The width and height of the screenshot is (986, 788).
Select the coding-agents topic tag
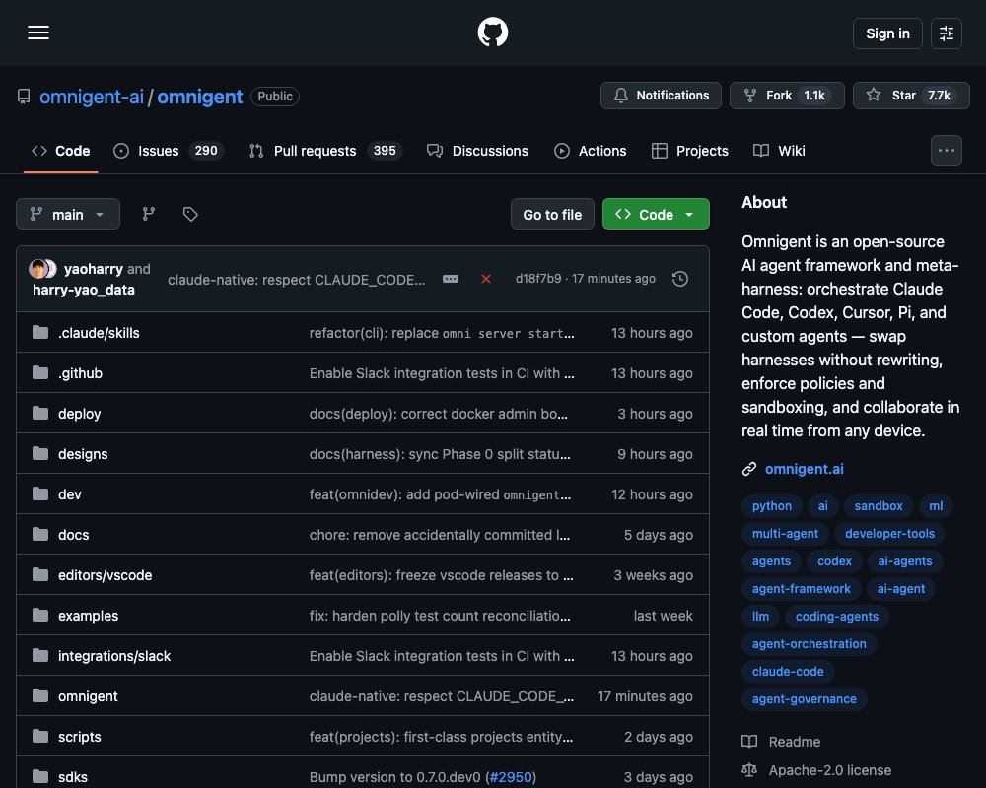[x=836, y=617]
